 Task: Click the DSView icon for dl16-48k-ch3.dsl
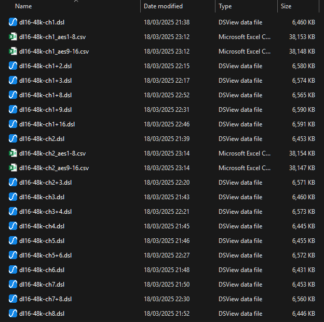pos(13,197)
